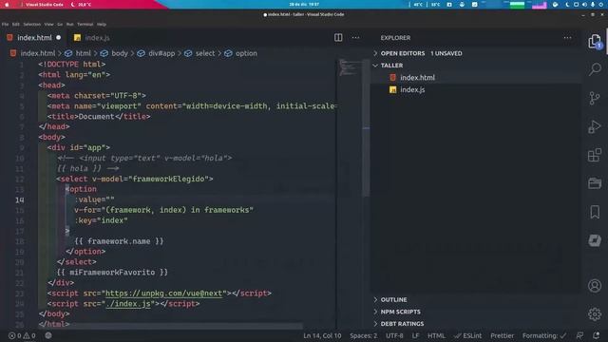Click the unsaved dot on index.html tab
608x342 pixels.
(x=59, y=38)
